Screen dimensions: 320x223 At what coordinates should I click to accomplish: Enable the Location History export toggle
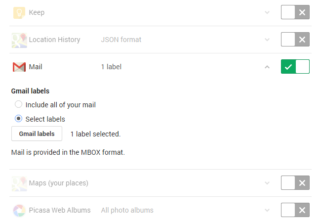[295, 39]
